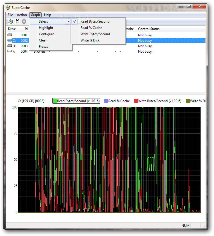
Task: Click Id 0003 in the drive list
Action: [24, 46]
